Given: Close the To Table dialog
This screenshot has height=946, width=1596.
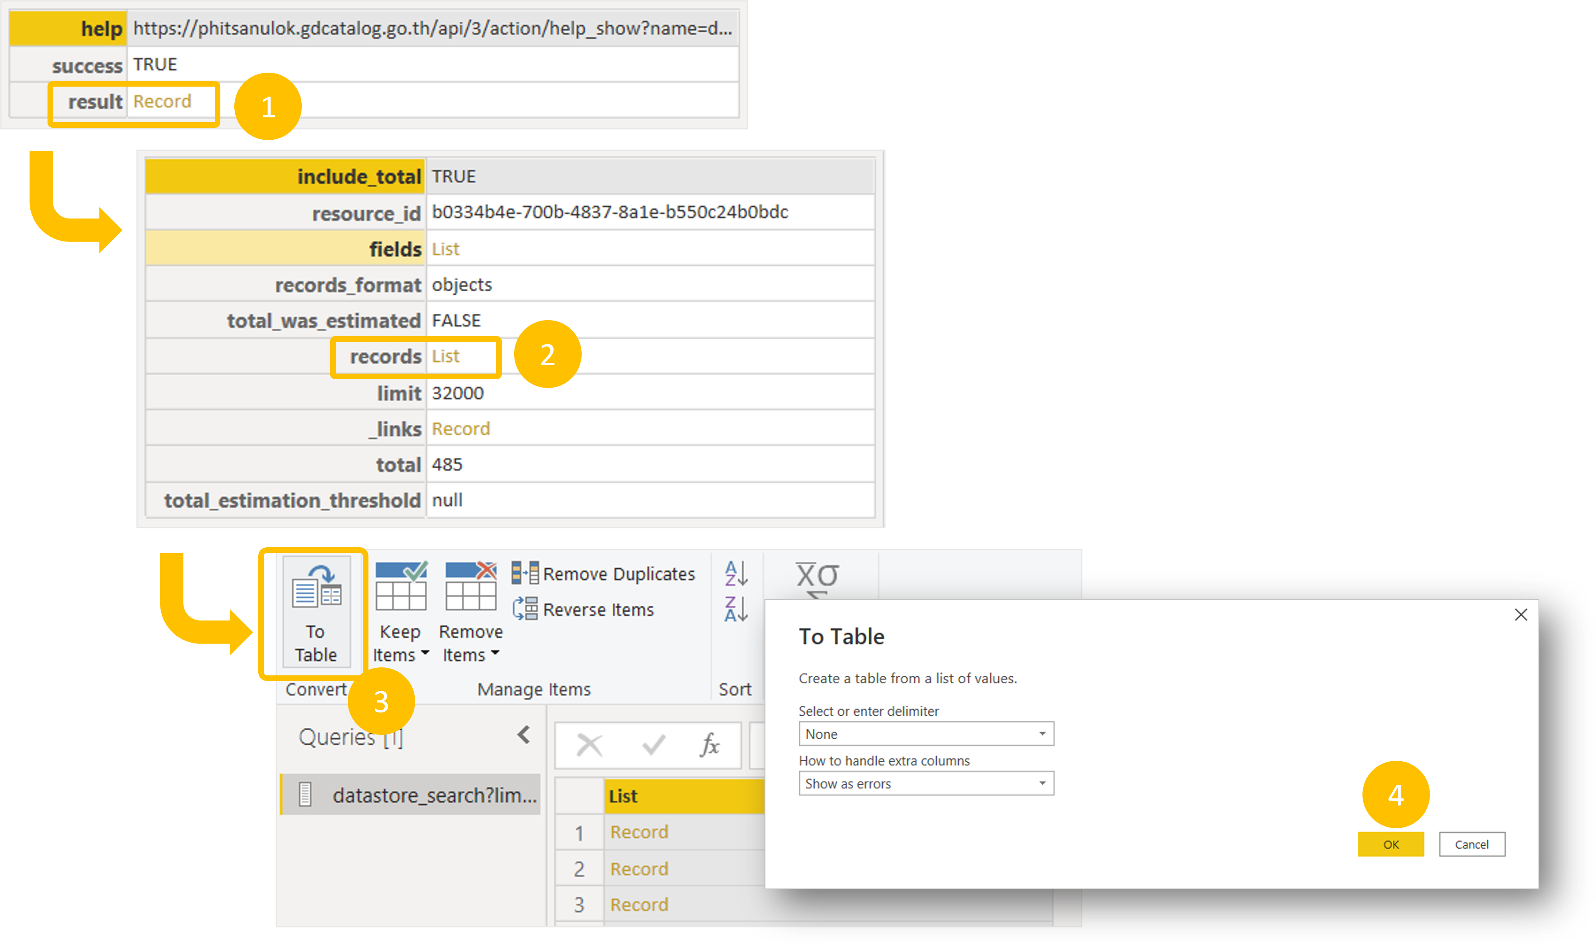Looking at the screenshot, I should point(1521,615).
